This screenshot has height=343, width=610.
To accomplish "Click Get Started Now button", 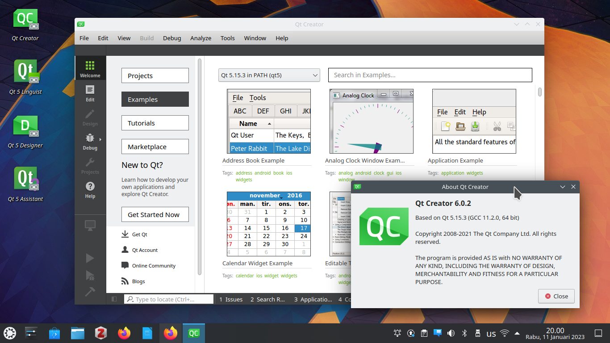I will pos(155,214).
